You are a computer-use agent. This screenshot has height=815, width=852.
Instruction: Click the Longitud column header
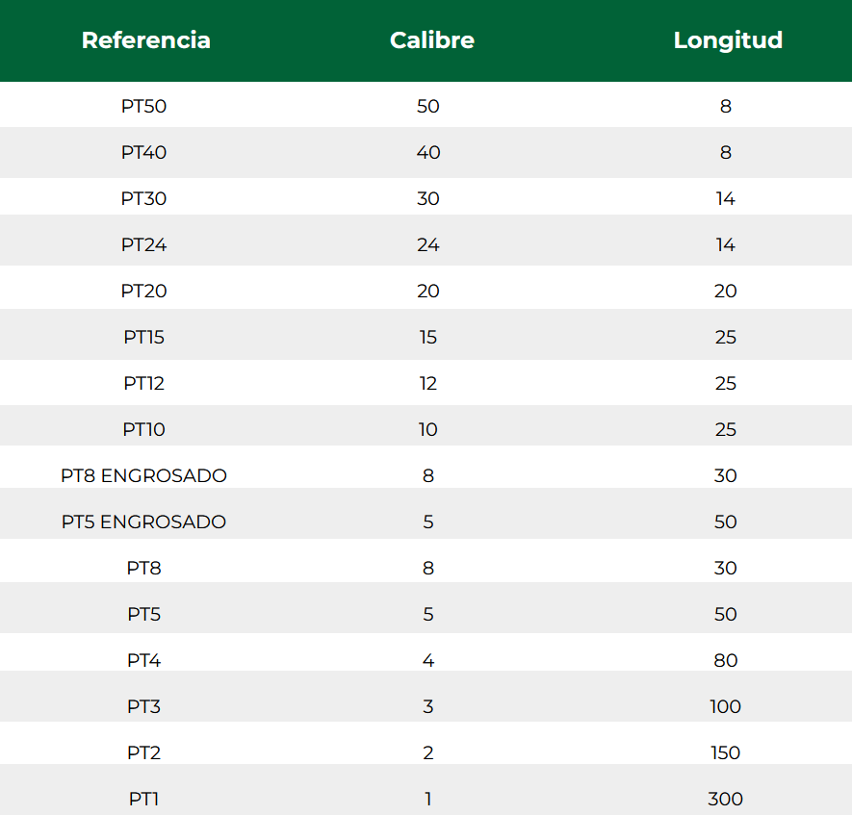click(728, 40)
